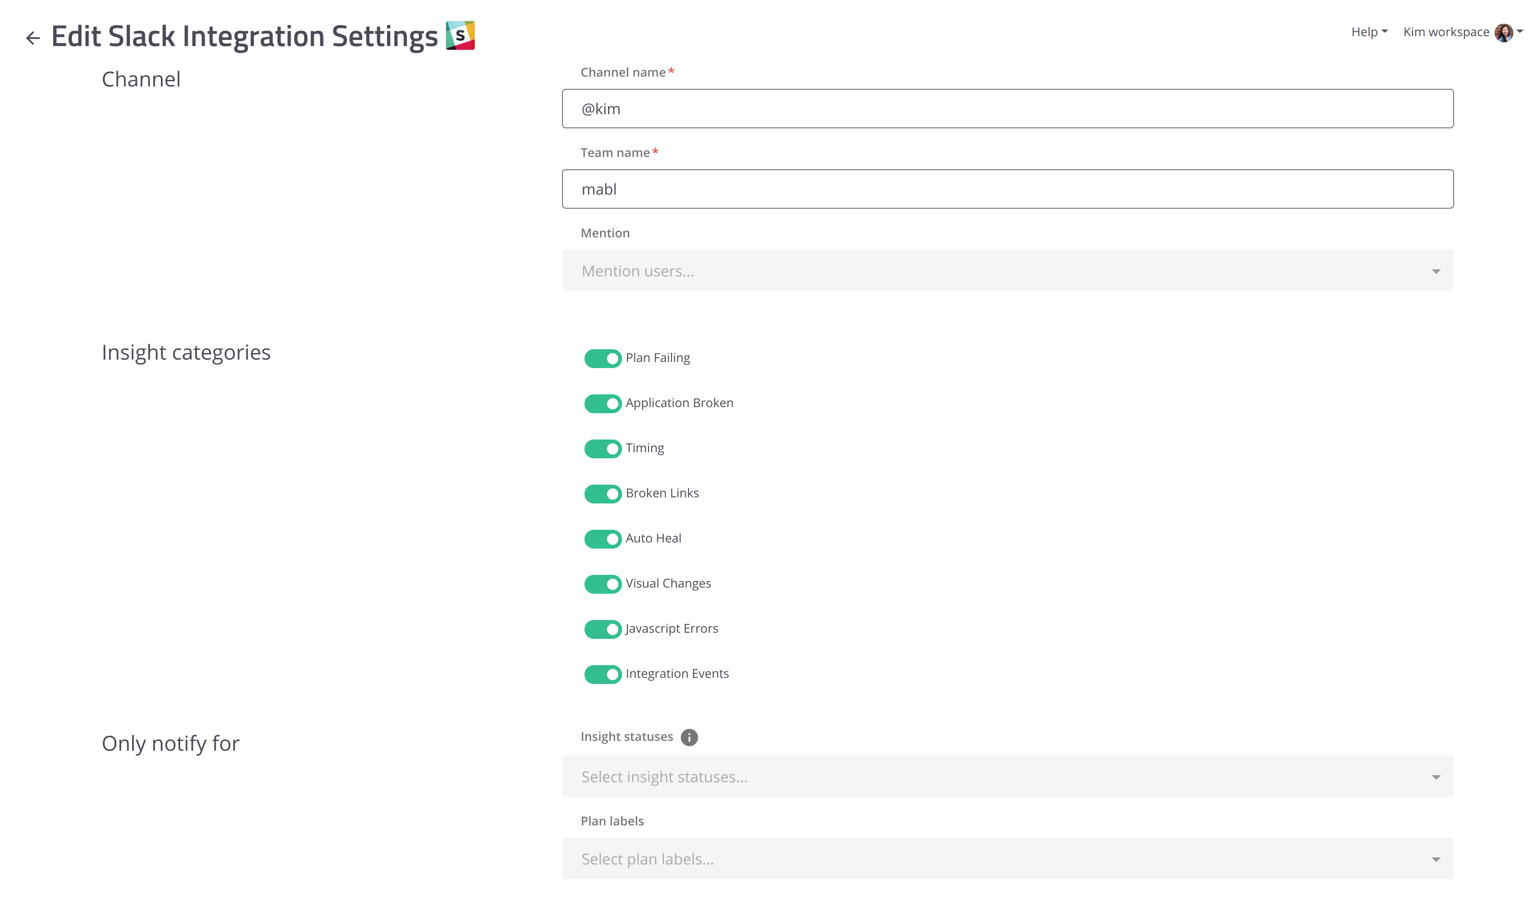Click the Channel name input field
The width and height of the screenshot is (1535, 911).
coord(1007,109)
